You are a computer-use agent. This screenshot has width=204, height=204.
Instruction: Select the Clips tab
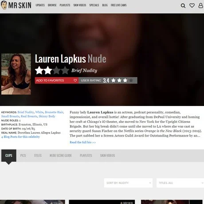coord(9,156)
